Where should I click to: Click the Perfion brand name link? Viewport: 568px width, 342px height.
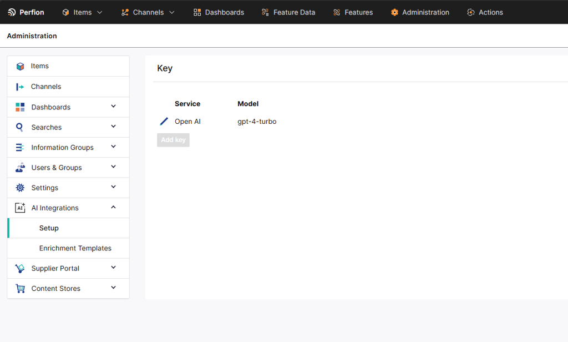[x=32, y=12]
